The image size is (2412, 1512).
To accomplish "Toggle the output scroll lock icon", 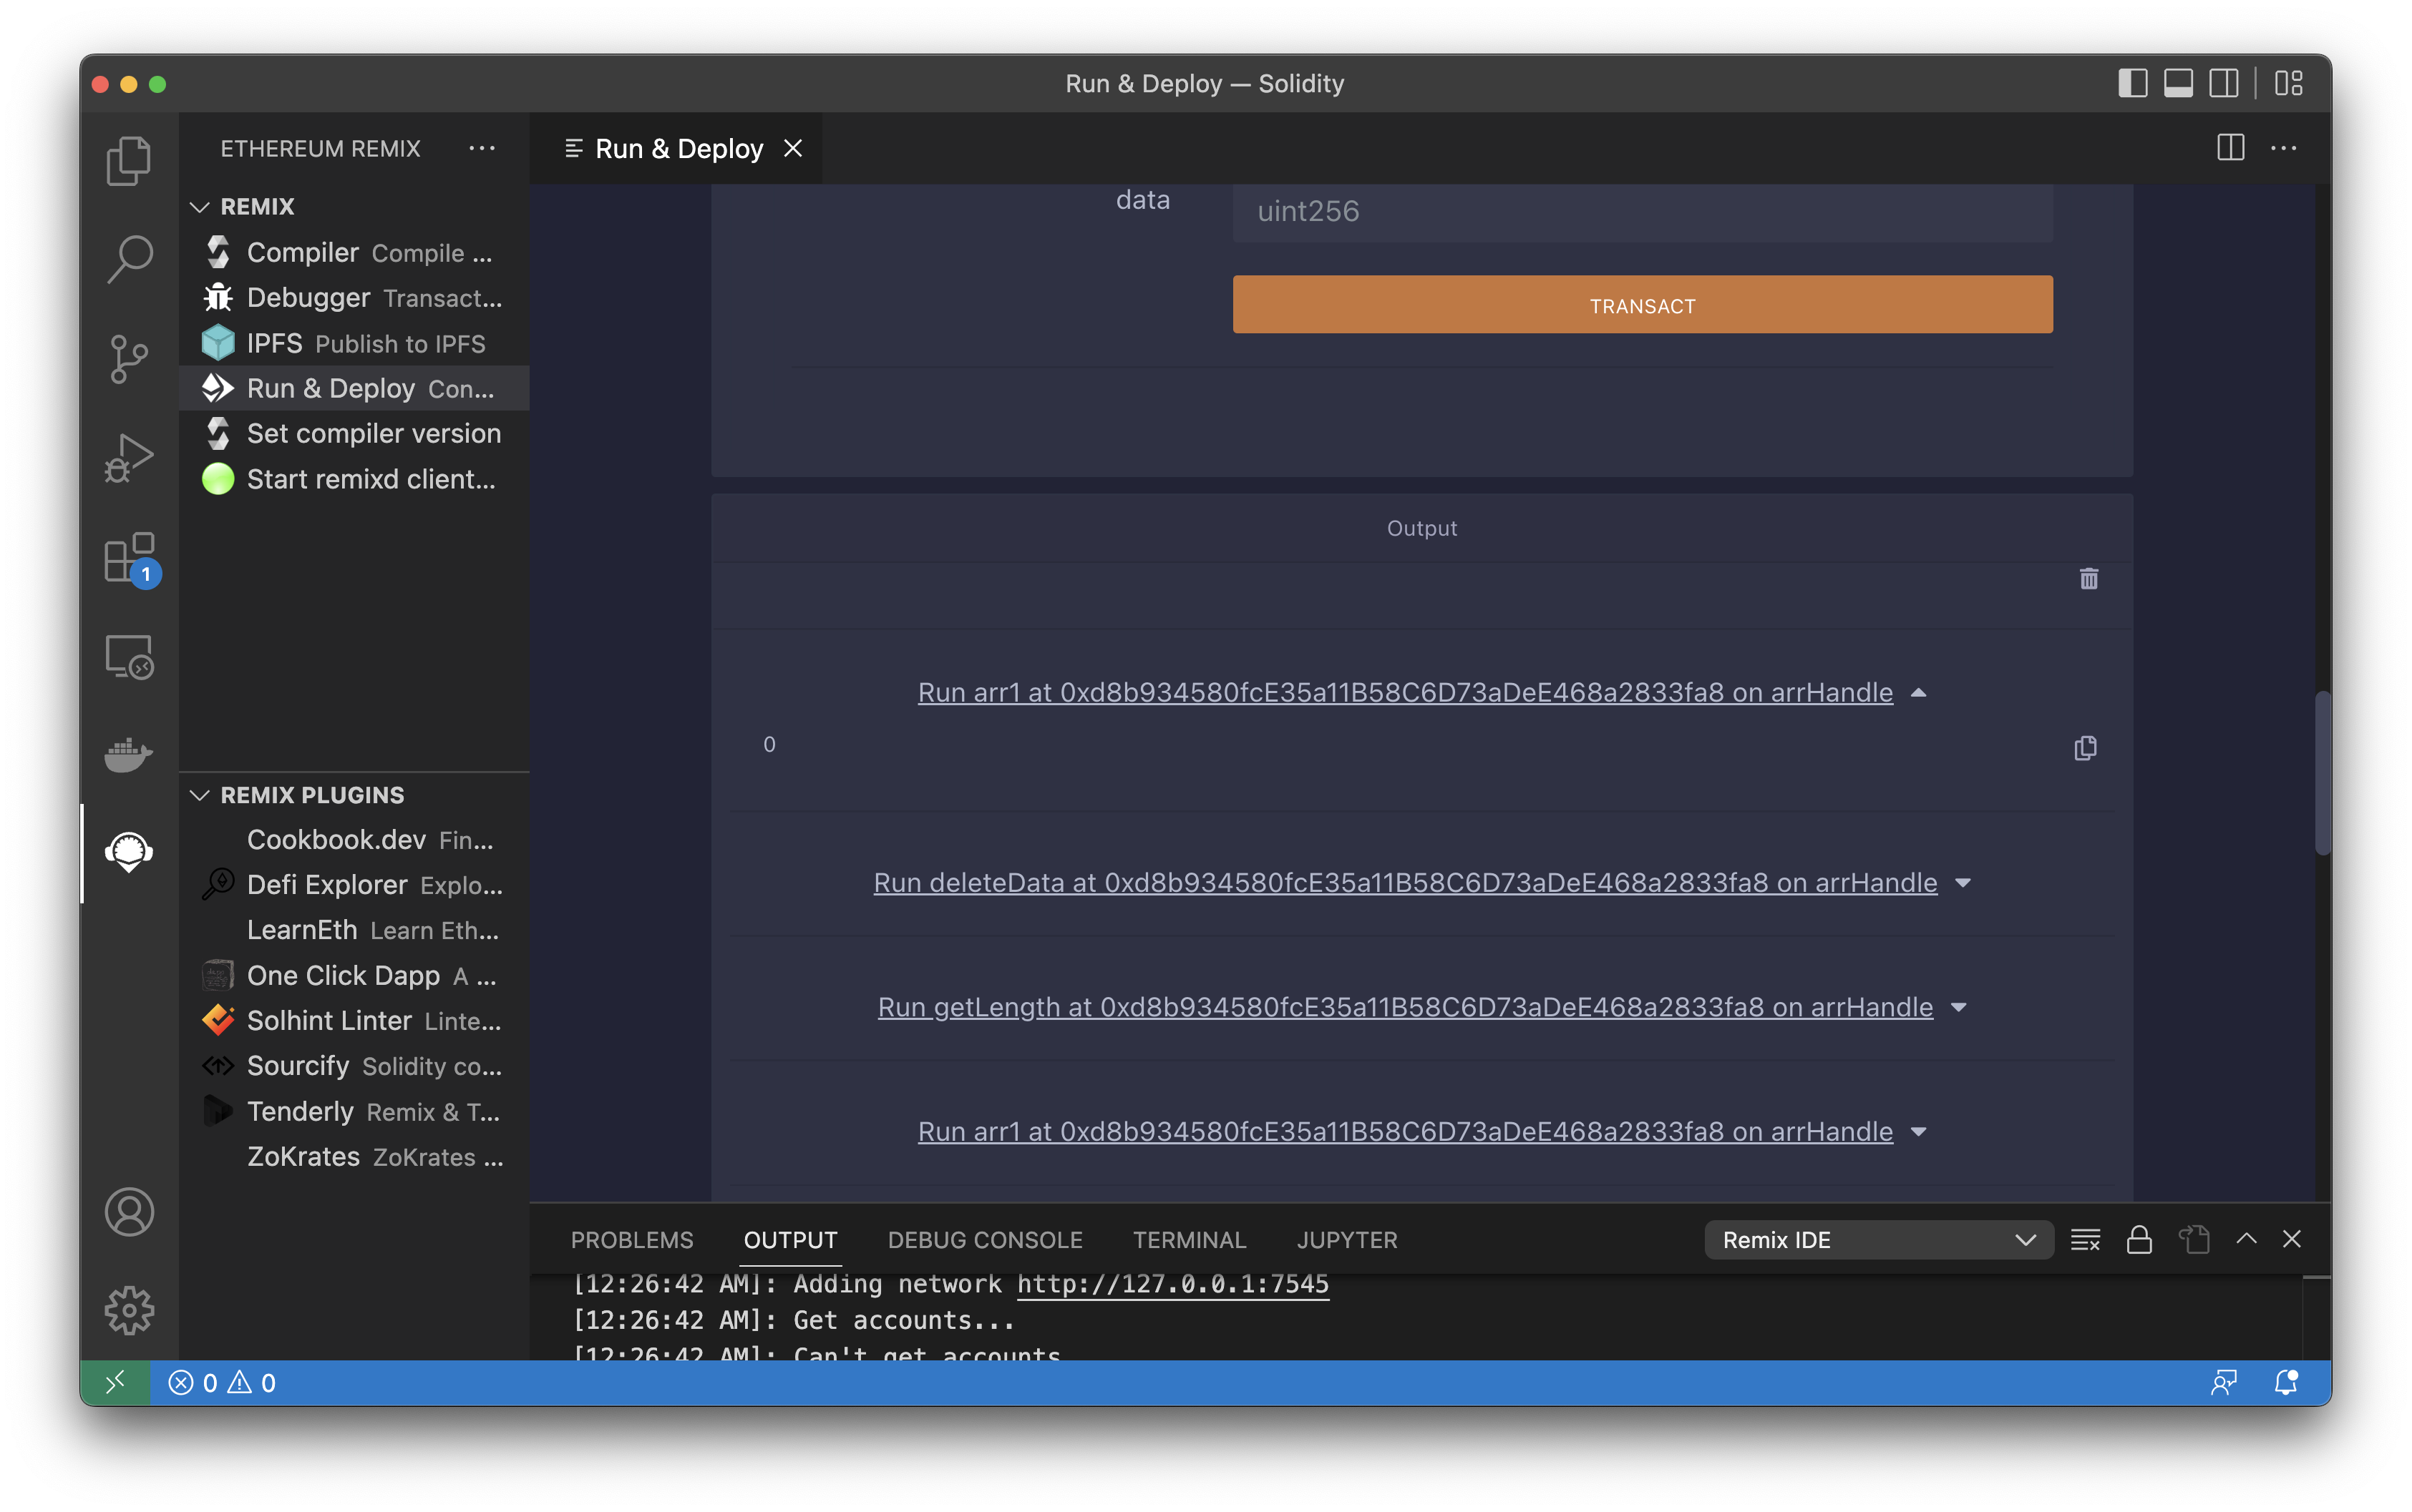I will pyautogui.click(x=2139, y=1240).
